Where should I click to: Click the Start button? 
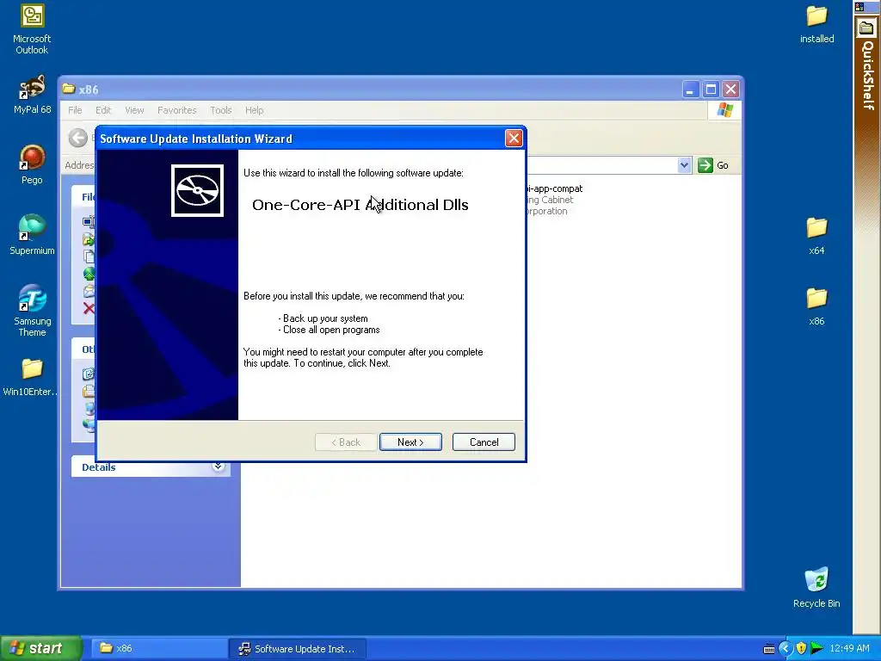coord(40,648)
